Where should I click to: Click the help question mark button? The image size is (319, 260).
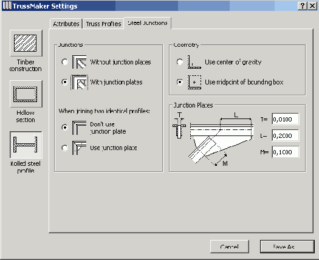coord(303,5)
